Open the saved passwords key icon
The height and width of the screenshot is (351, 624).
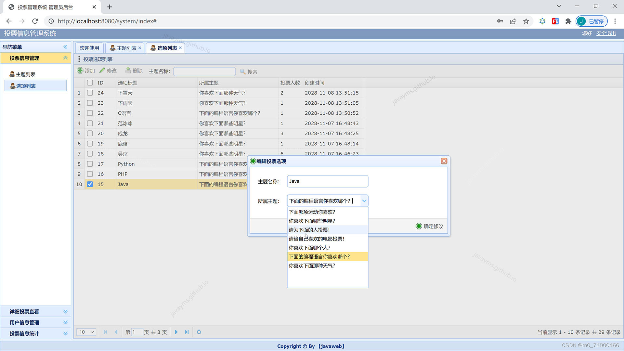pyautogui.click(x=500, y=21)
